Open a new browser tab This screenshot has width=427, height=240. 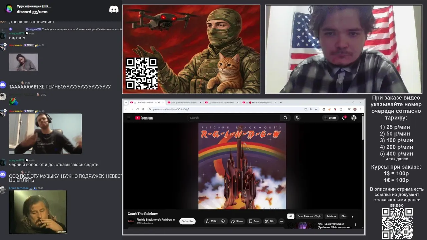(x=281, y=103)
